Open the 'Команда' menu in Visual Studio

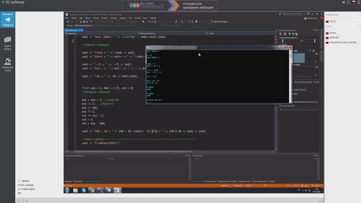point(113,18)
